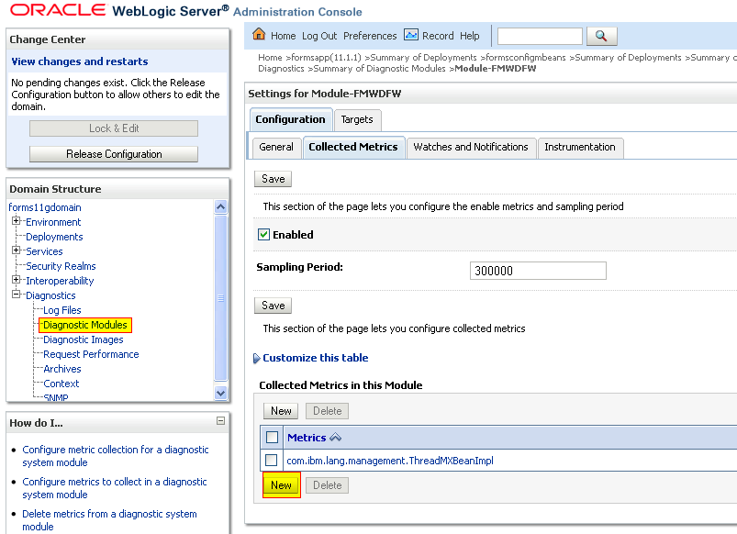This screenshot has height=534, width=737.
Task: Collapse the Diagnostics tree node
Action: tap(16, 295)
